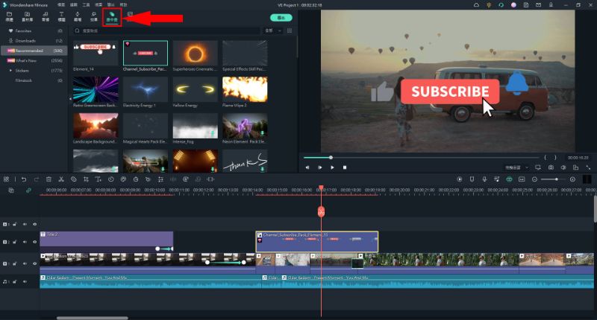
Task: Select the highlighted Elements tab
Action: coord(112,16)
